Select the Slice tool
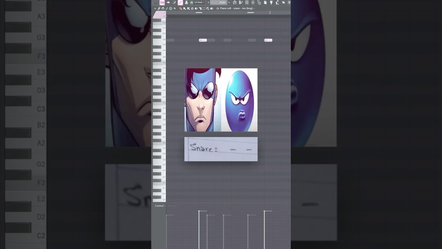This screenshot has width=442, height=249. pos(200,8)
